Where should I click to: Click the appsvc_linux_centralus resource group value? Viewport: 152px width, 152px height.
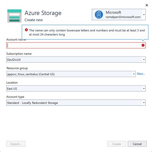[31, 74]
